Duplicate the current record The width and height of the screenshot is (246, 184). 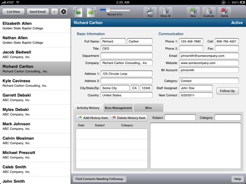pos(209,12)
